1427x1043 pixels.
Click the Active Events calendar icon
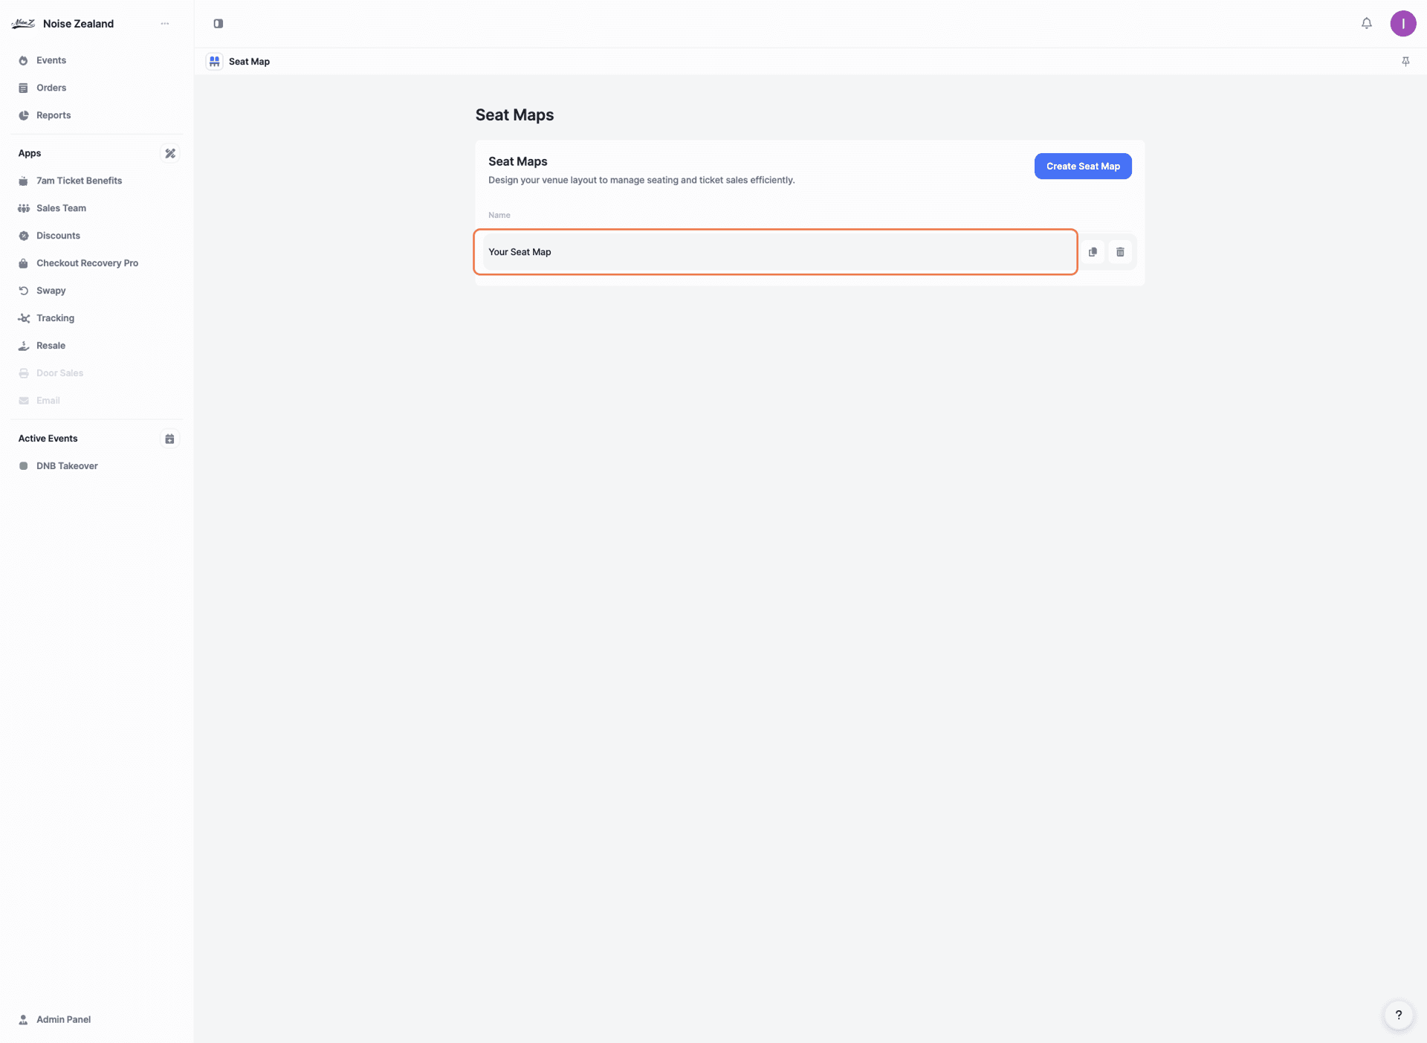[169, 439]
